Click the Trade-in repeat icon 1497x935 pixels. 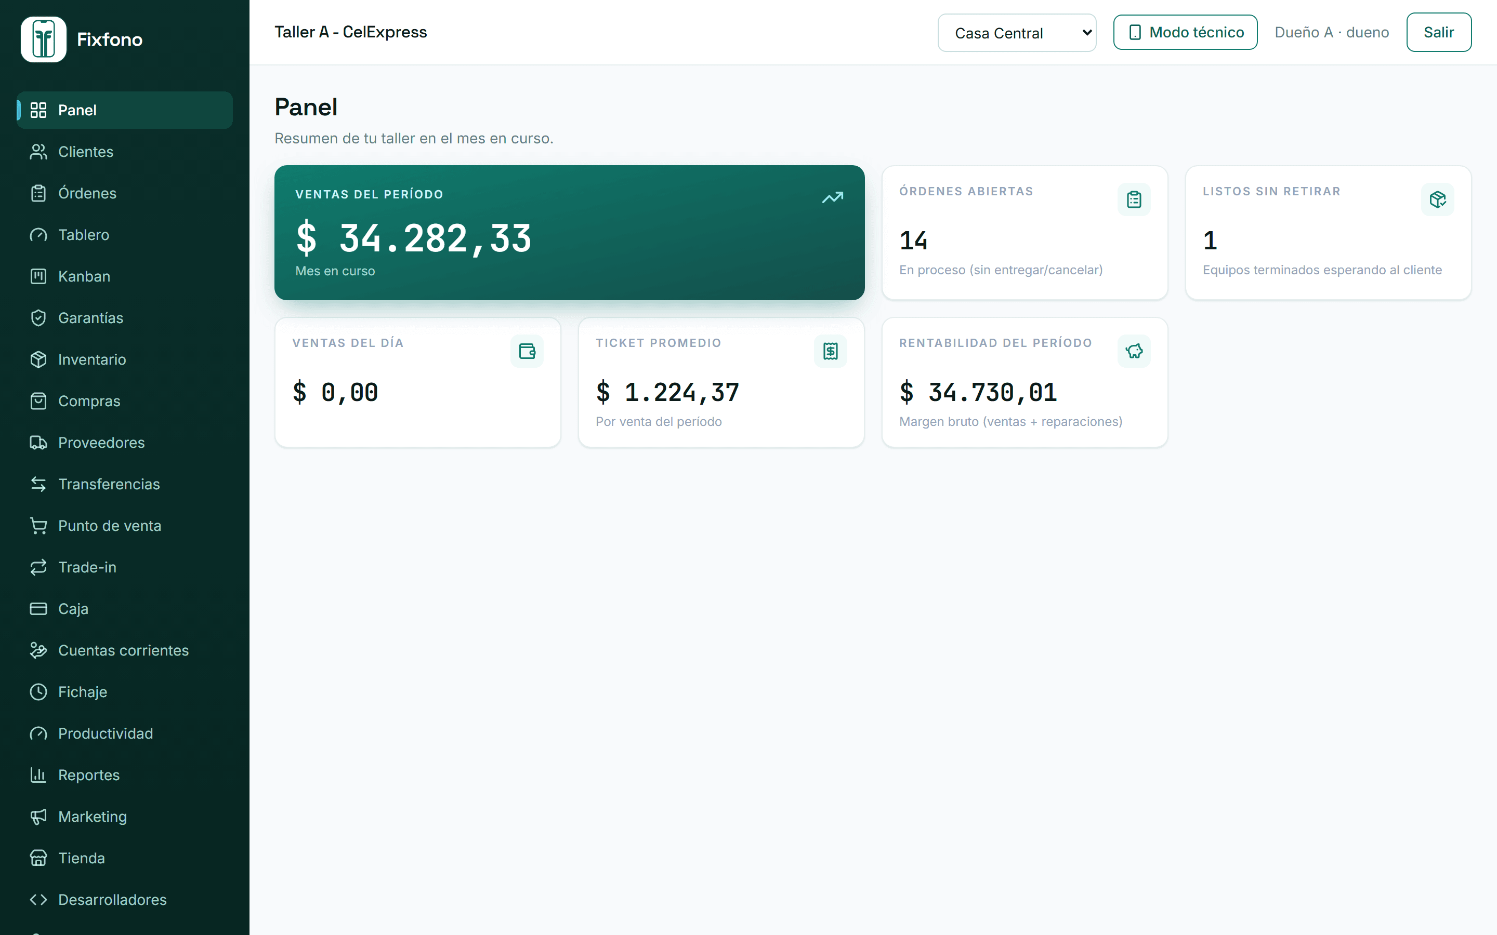[38, 567]
